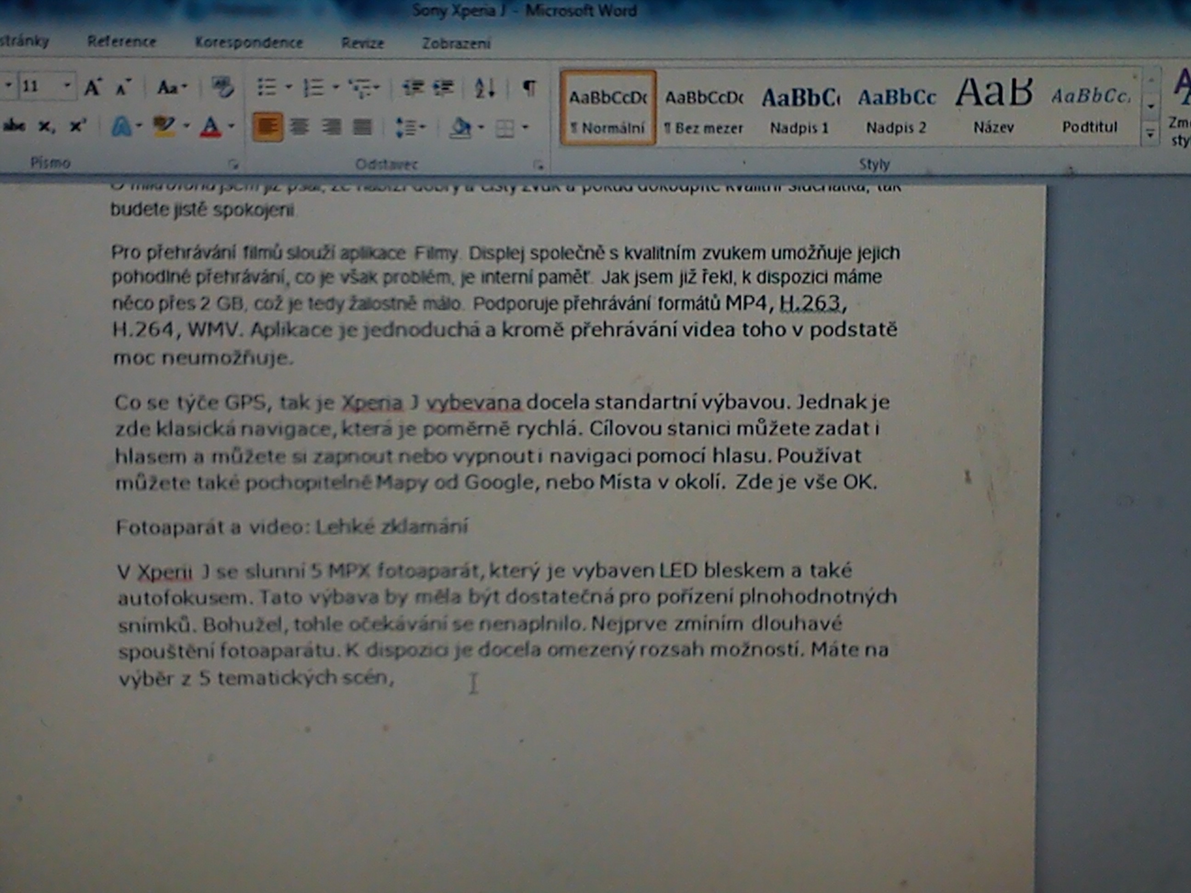Open the Revize ribbon tab
The width and height of the screenshot is (1191, 893).
(x=363, y=43)
